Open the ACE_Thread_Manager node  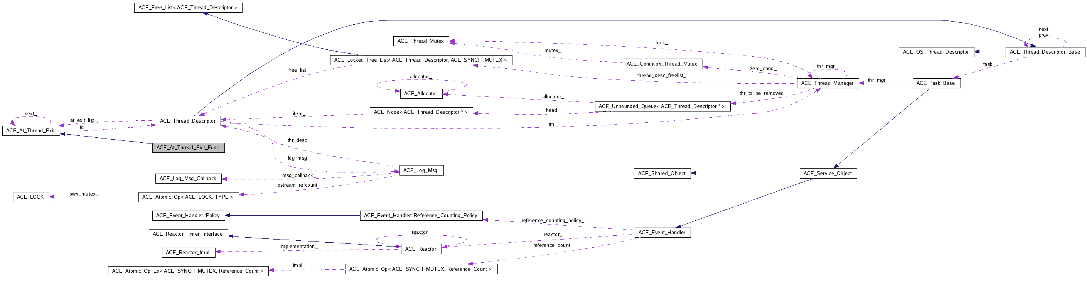[827, 83]
